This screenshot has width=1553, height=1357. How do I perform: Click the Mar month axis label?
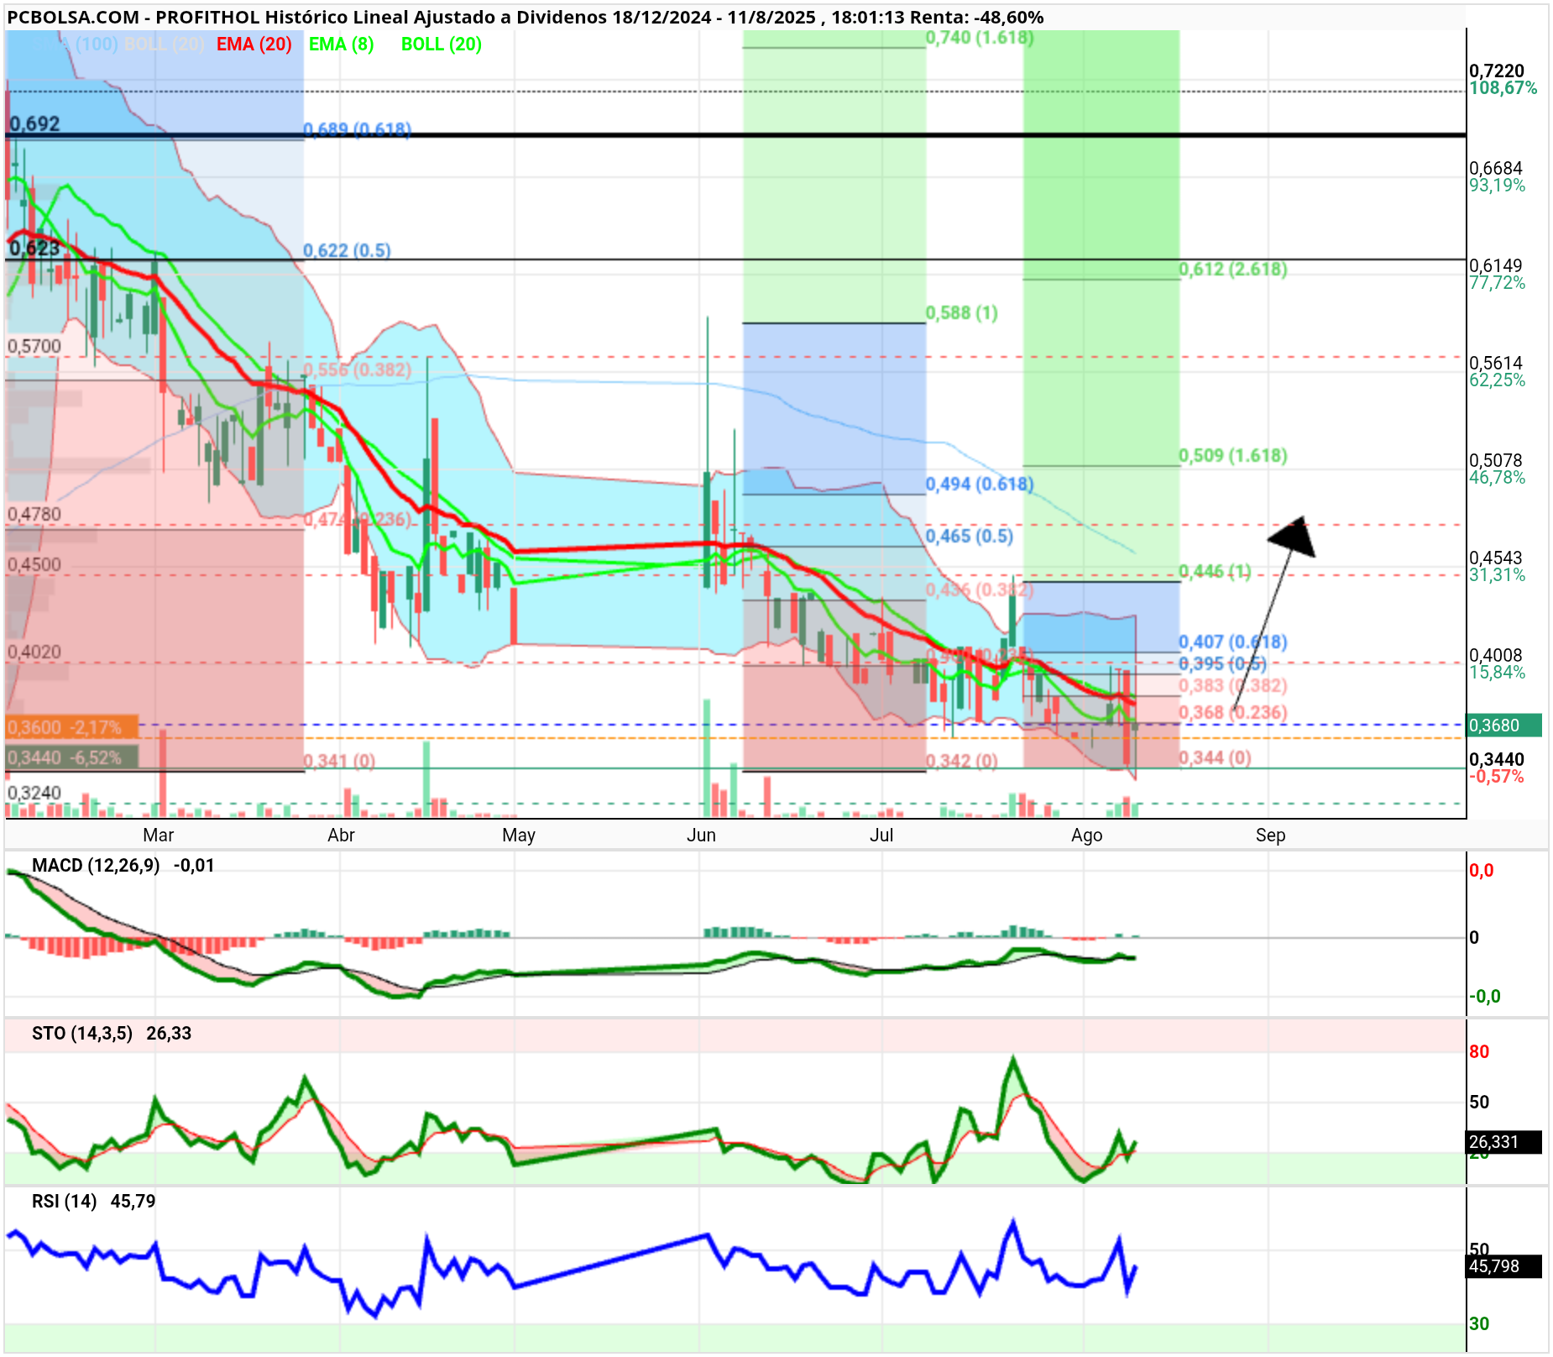click(x=158, y=835)
